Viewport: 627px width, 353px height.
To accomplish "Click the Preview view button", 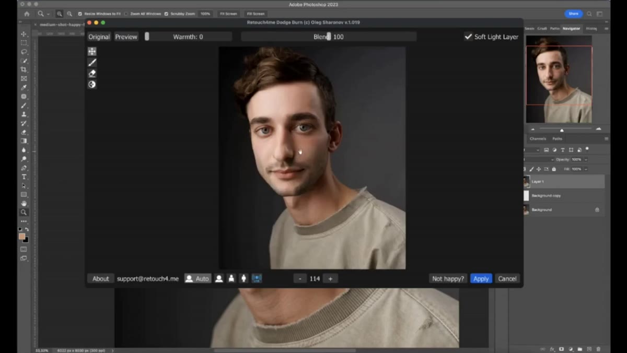I will [126, 37].
